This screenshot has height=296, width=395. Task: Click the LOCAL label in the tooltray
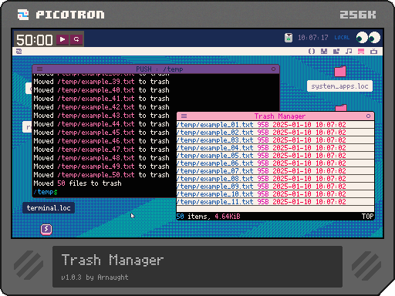[342, 38]
